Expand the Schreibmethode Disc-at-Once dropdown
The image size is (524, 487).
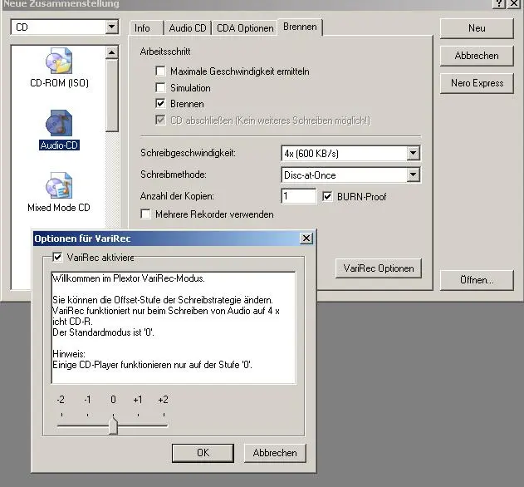point(413,175)
